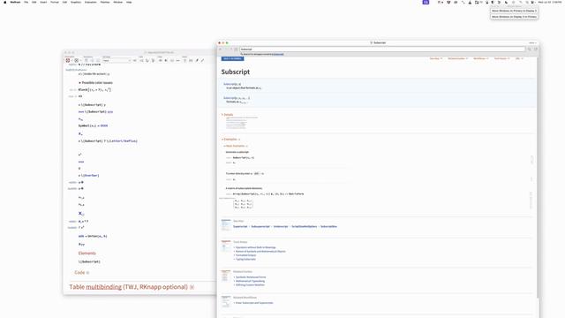Click the Table multibinding section title
The image size is (565, 318).
[128, 287]
